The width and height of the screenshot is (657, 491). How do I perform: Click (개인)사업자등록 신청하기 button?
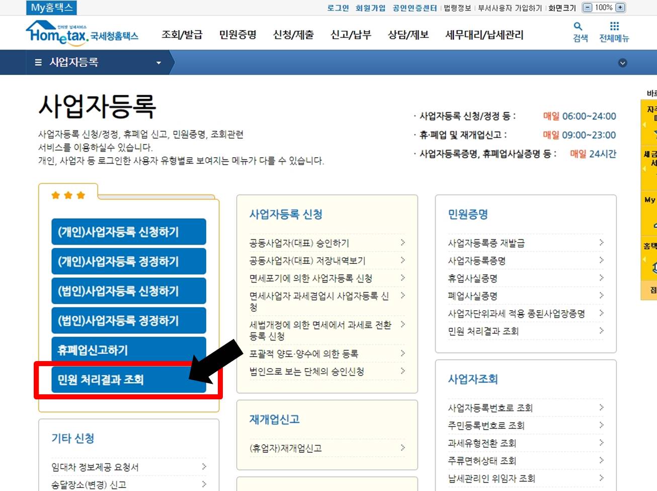click(x=129, y=232)
